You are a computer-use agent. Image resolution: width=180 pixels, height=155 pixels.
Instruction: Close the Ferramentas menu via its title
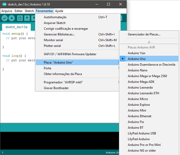(x=45, y=11)
